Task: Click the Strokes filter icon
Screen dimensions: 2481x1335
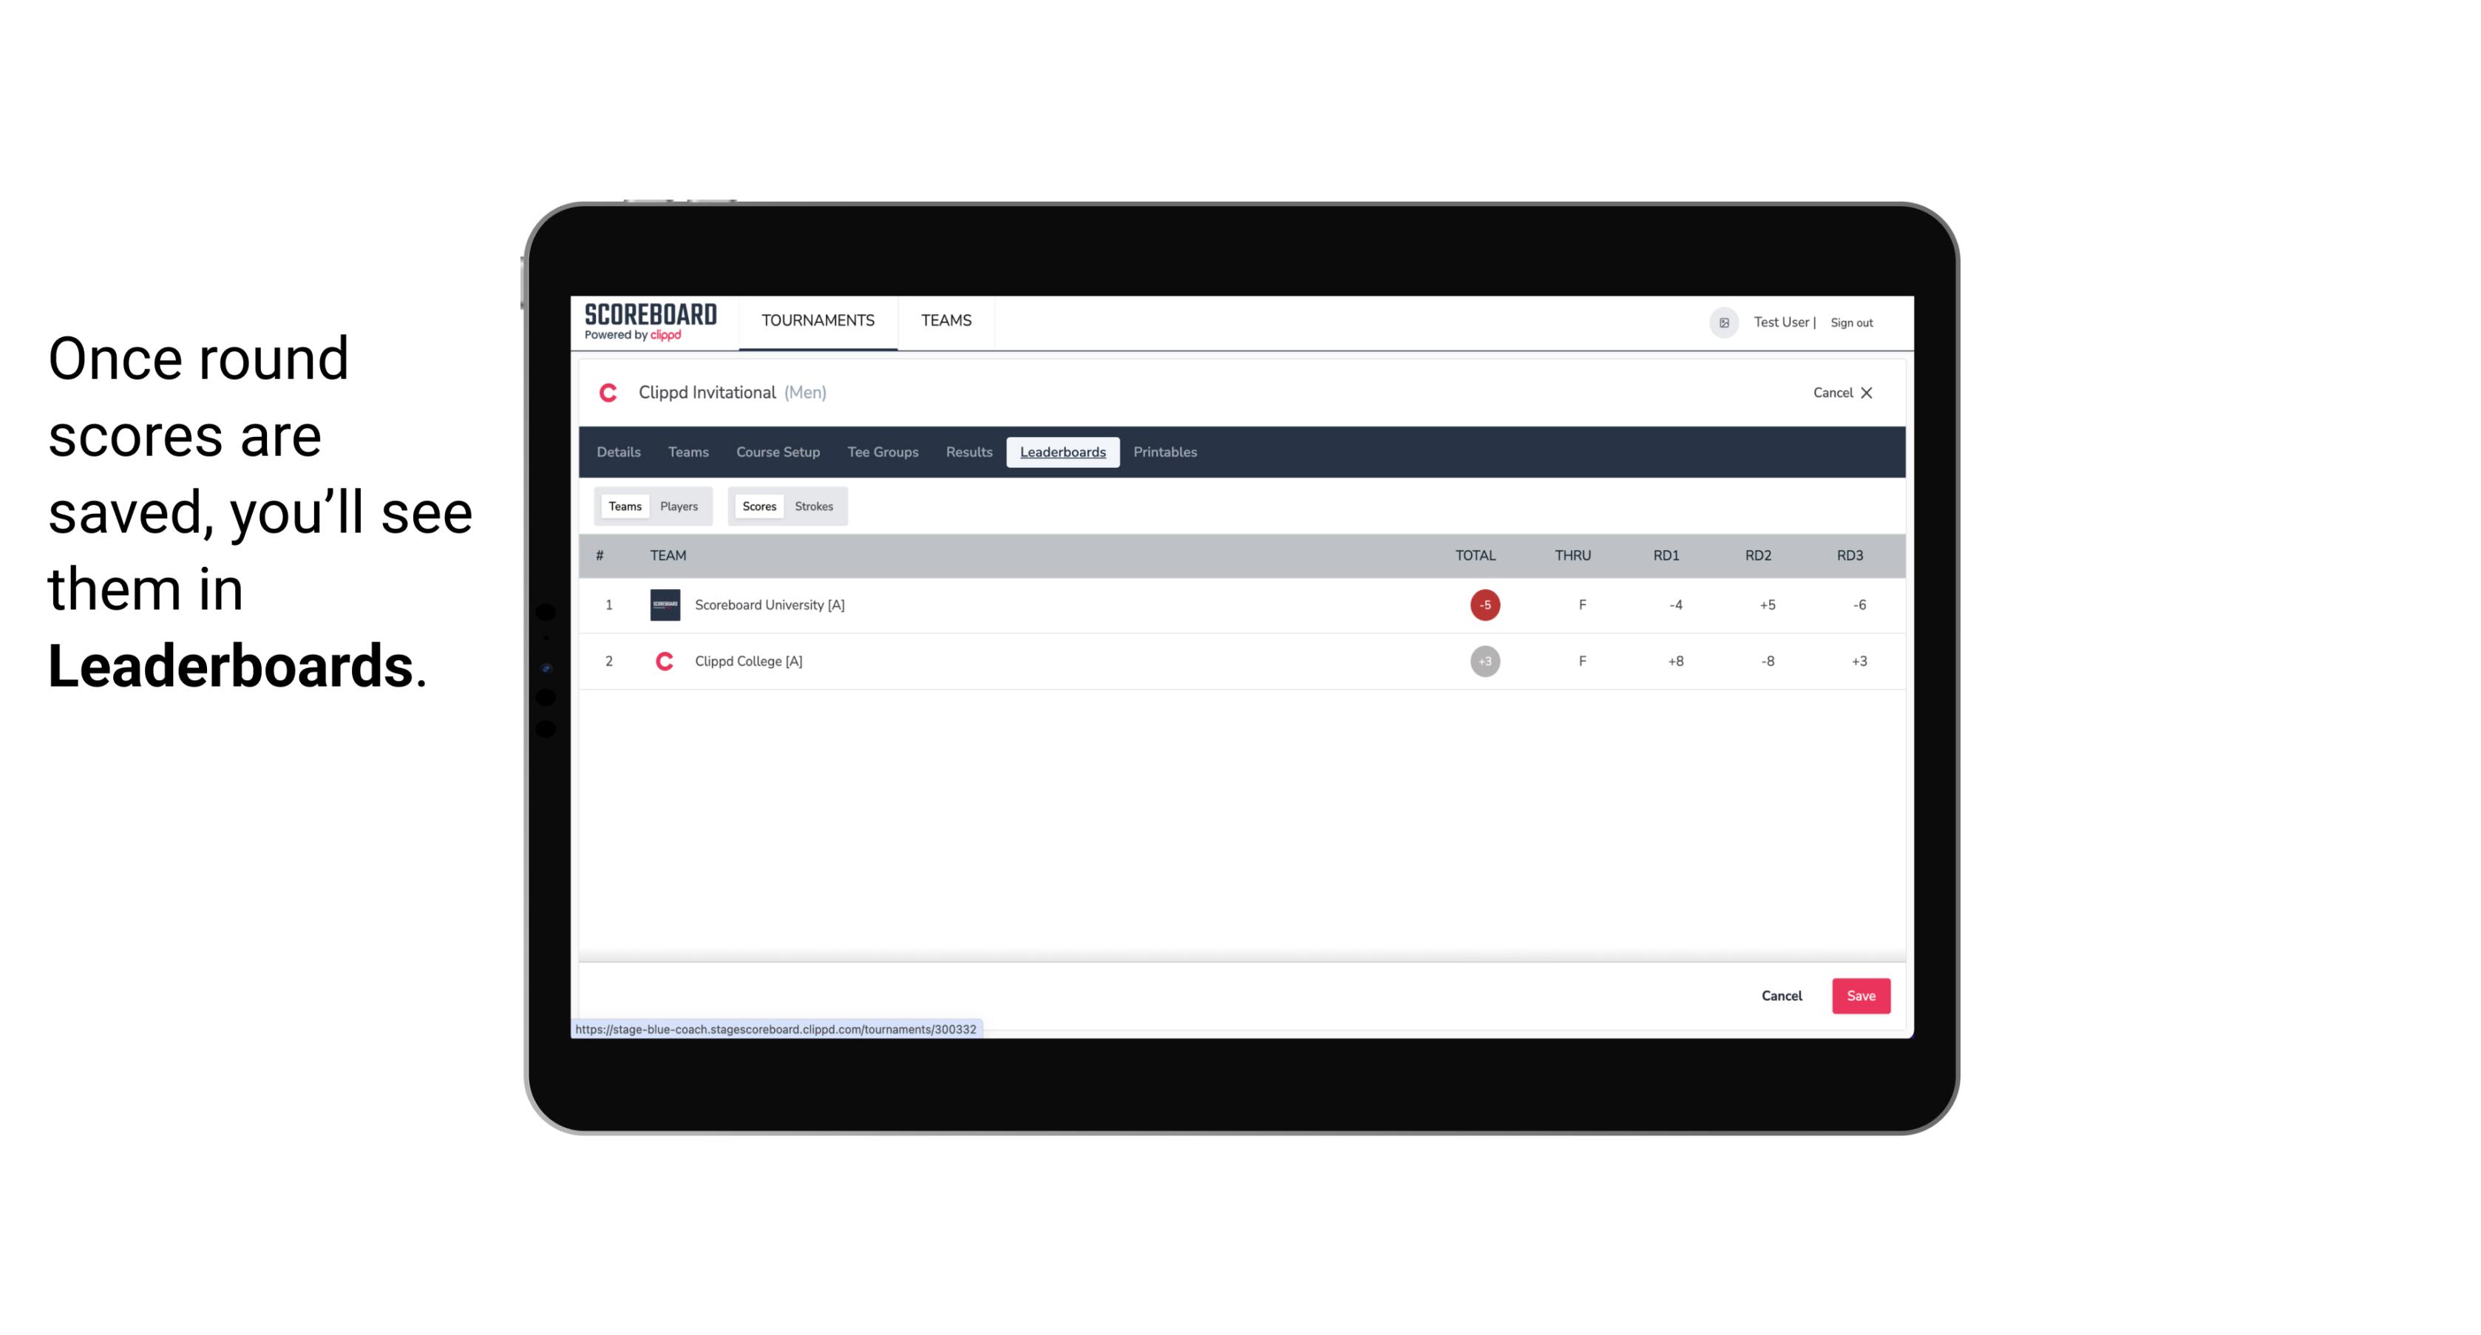Action: pyautogui.click(x=814, y=506)
